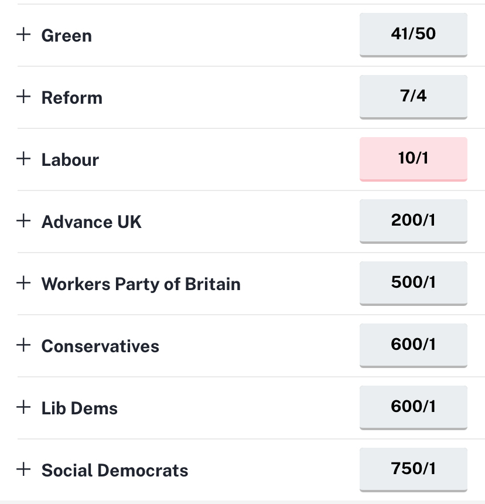Expand the Reform row plus icon
485x504 pixels.
click(x=23, y=96)
